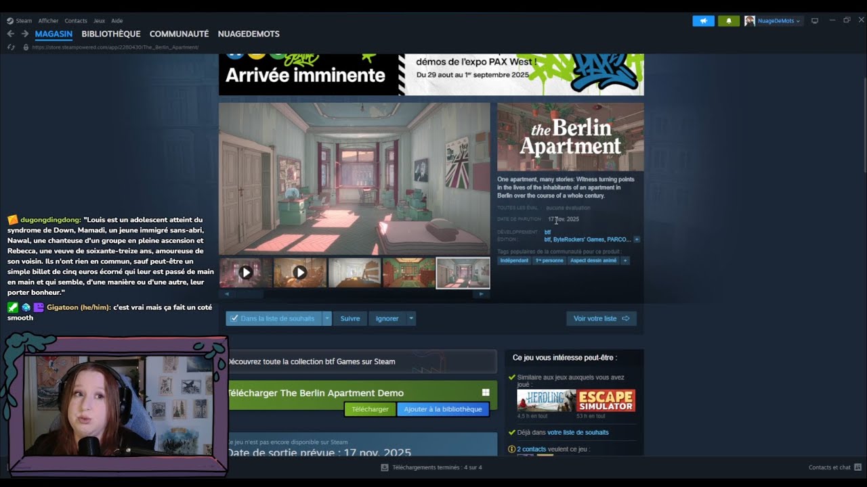The image size is (867, 487).
Task: Open the Aide menu
Action: tap(117, 21)
